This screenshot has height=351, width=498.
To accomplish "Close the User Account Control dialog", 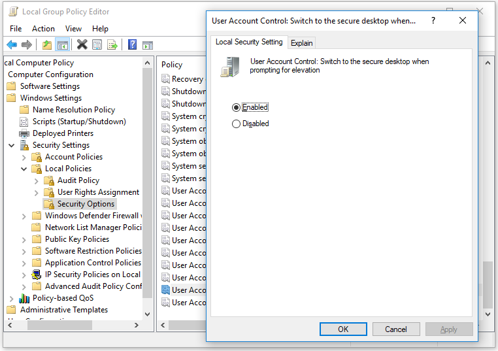I will (x=463, y=21).
